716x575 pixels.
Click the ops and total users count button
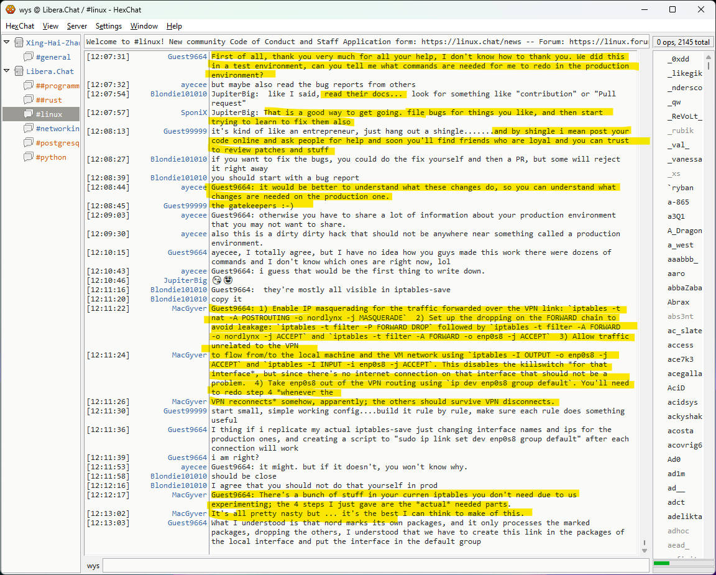(x=682, y=42)
